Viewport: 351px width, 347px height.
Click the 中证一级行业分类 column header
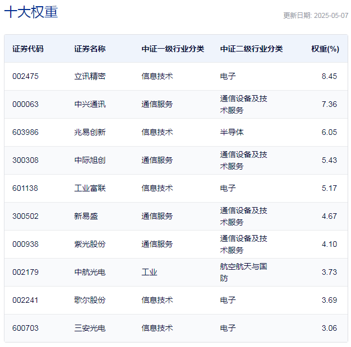(x=173, y=49)
